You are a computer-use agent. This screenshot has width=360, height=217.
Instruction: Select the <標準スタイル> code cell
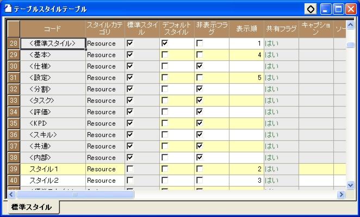point(53,44)
